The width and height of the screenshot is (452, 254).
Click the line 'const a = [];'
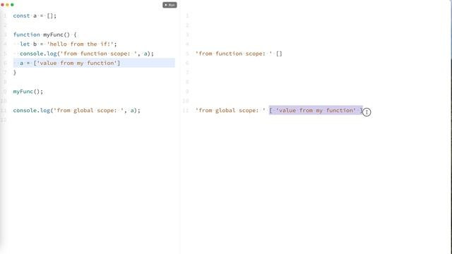35,16
